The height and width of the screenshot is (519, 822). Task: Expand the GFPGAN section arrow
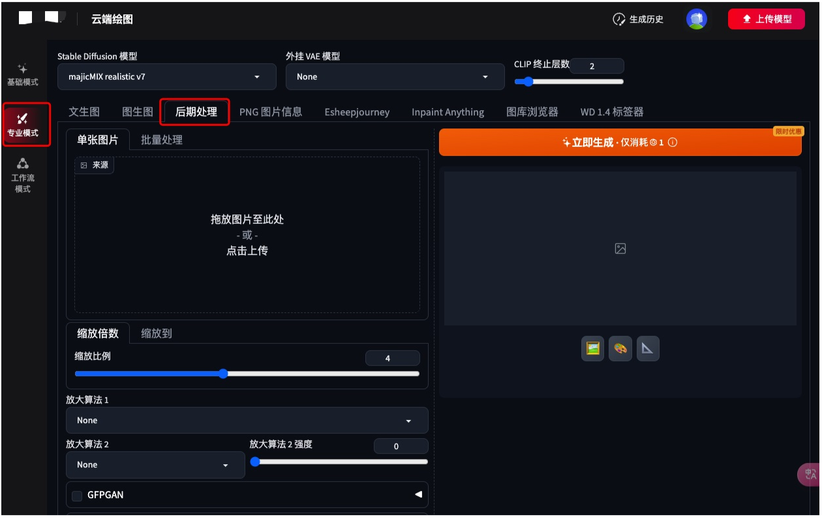coord(418,495)
